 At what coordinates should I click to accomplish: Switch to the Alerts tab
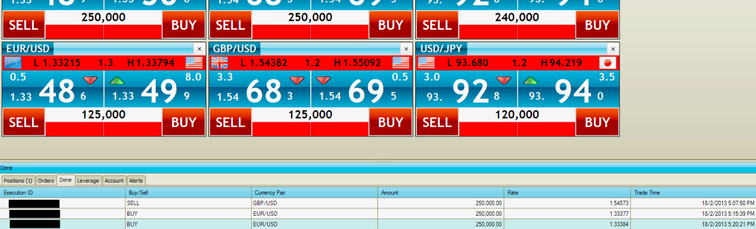point(136,181)
